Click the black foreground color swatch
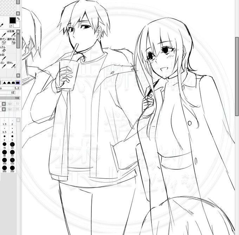The height and width of the screenshot is (235, 239). point(13,20)
